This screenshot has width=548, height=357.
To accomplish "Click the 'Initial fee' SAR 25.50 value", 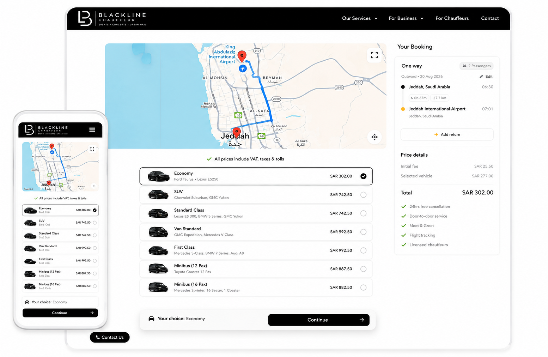I will (483, 166).
